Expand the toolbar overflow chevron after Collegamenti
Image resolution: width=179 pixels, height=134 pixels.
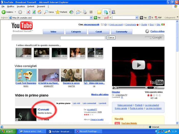pyautogui.click(x=177, y=17)
